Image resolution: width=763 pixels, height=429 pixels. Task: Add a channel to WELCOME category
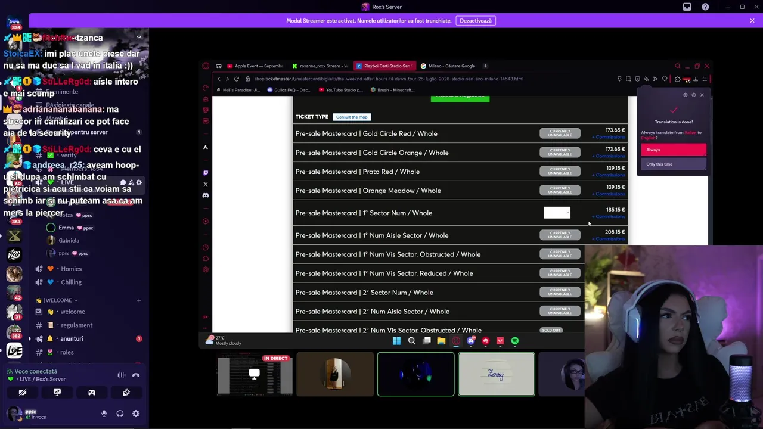point(139,300)
